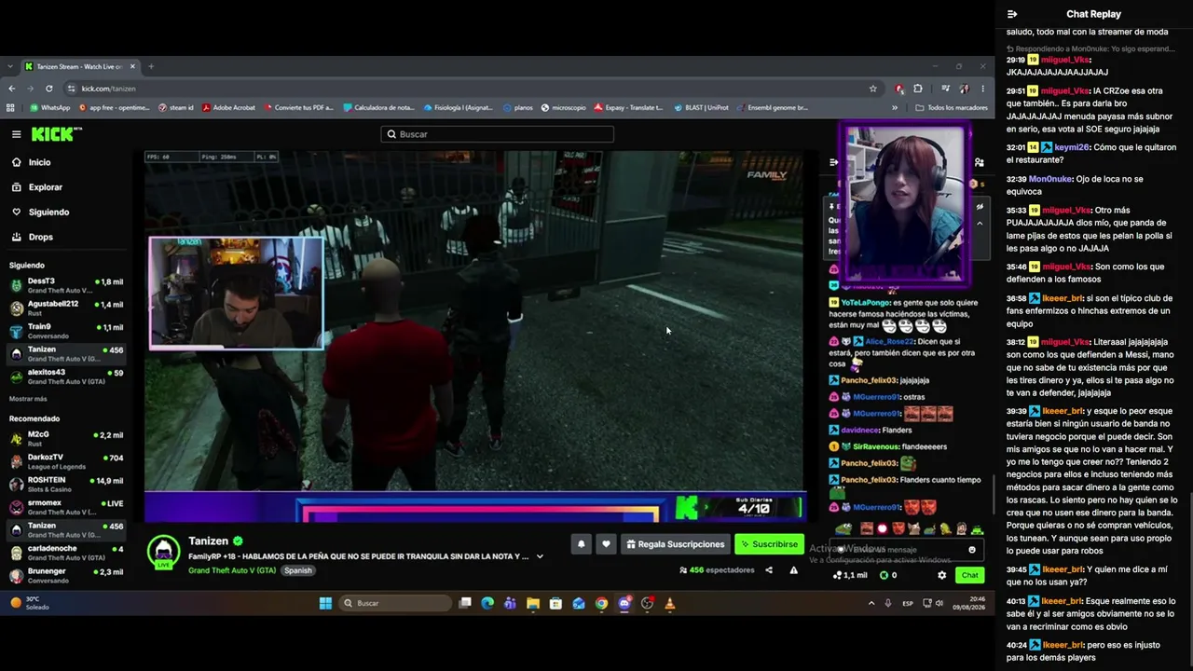
Task: Open the Grand Theft Auto V category link
Action: click(x=232, y=570)
